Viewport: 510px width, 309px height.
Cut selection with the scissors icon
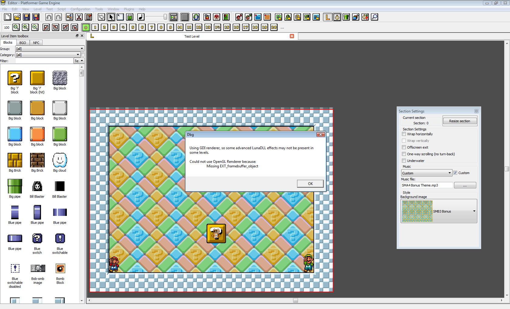tap(79, 17)
